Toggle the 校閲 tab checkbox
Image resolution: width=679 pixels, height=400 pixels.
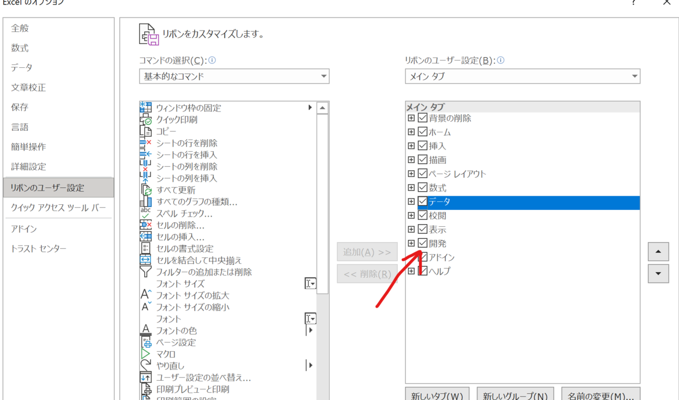[422, 216]
